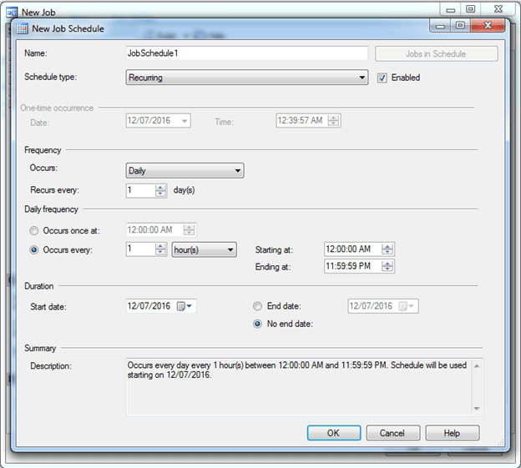Select the Occurs once at radio button
521x468 pixels.
34,231
